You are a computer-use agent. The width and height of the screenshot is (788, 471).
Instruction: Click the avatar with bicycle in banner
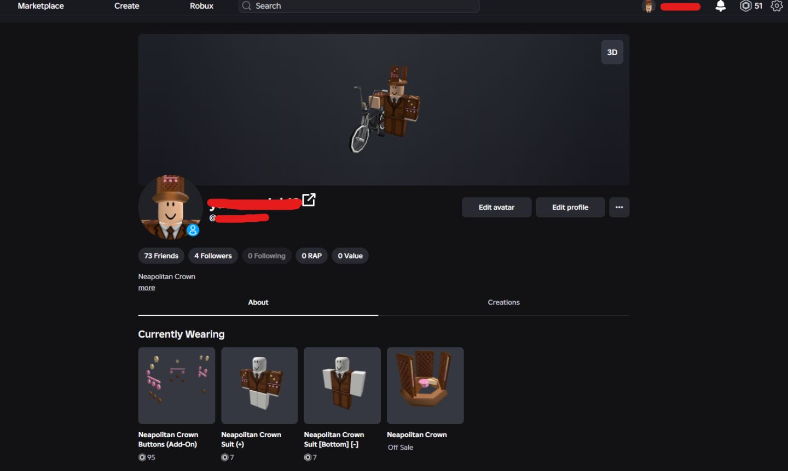(x=384, y=109)
